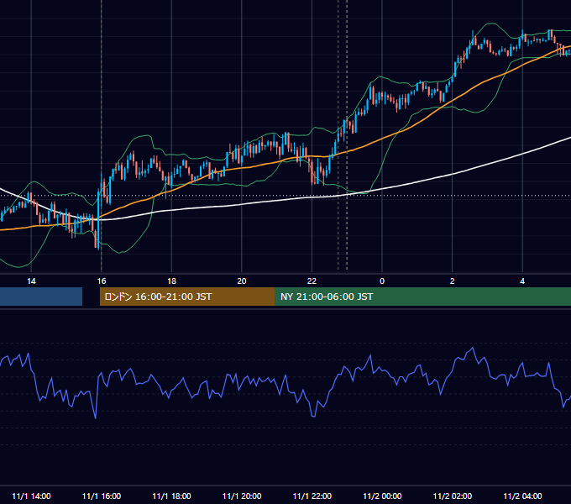Viewport: 571px width, 504px height.
Task: Select the NY 21:00-06:00 JST session bar
Action: pyautogui.click(x=423, y=297)
